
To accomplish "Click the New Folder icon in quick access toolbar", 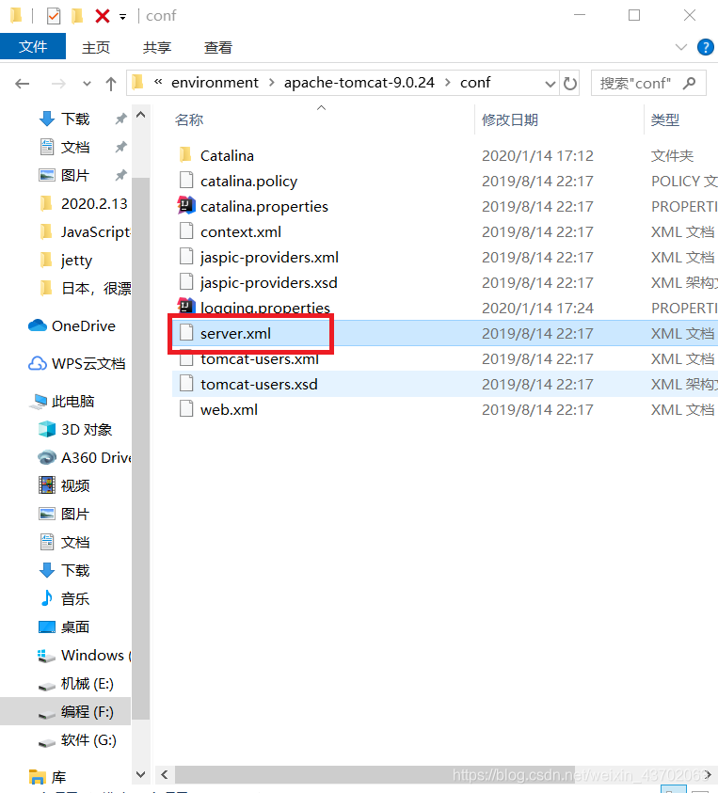I will (77, 16).
